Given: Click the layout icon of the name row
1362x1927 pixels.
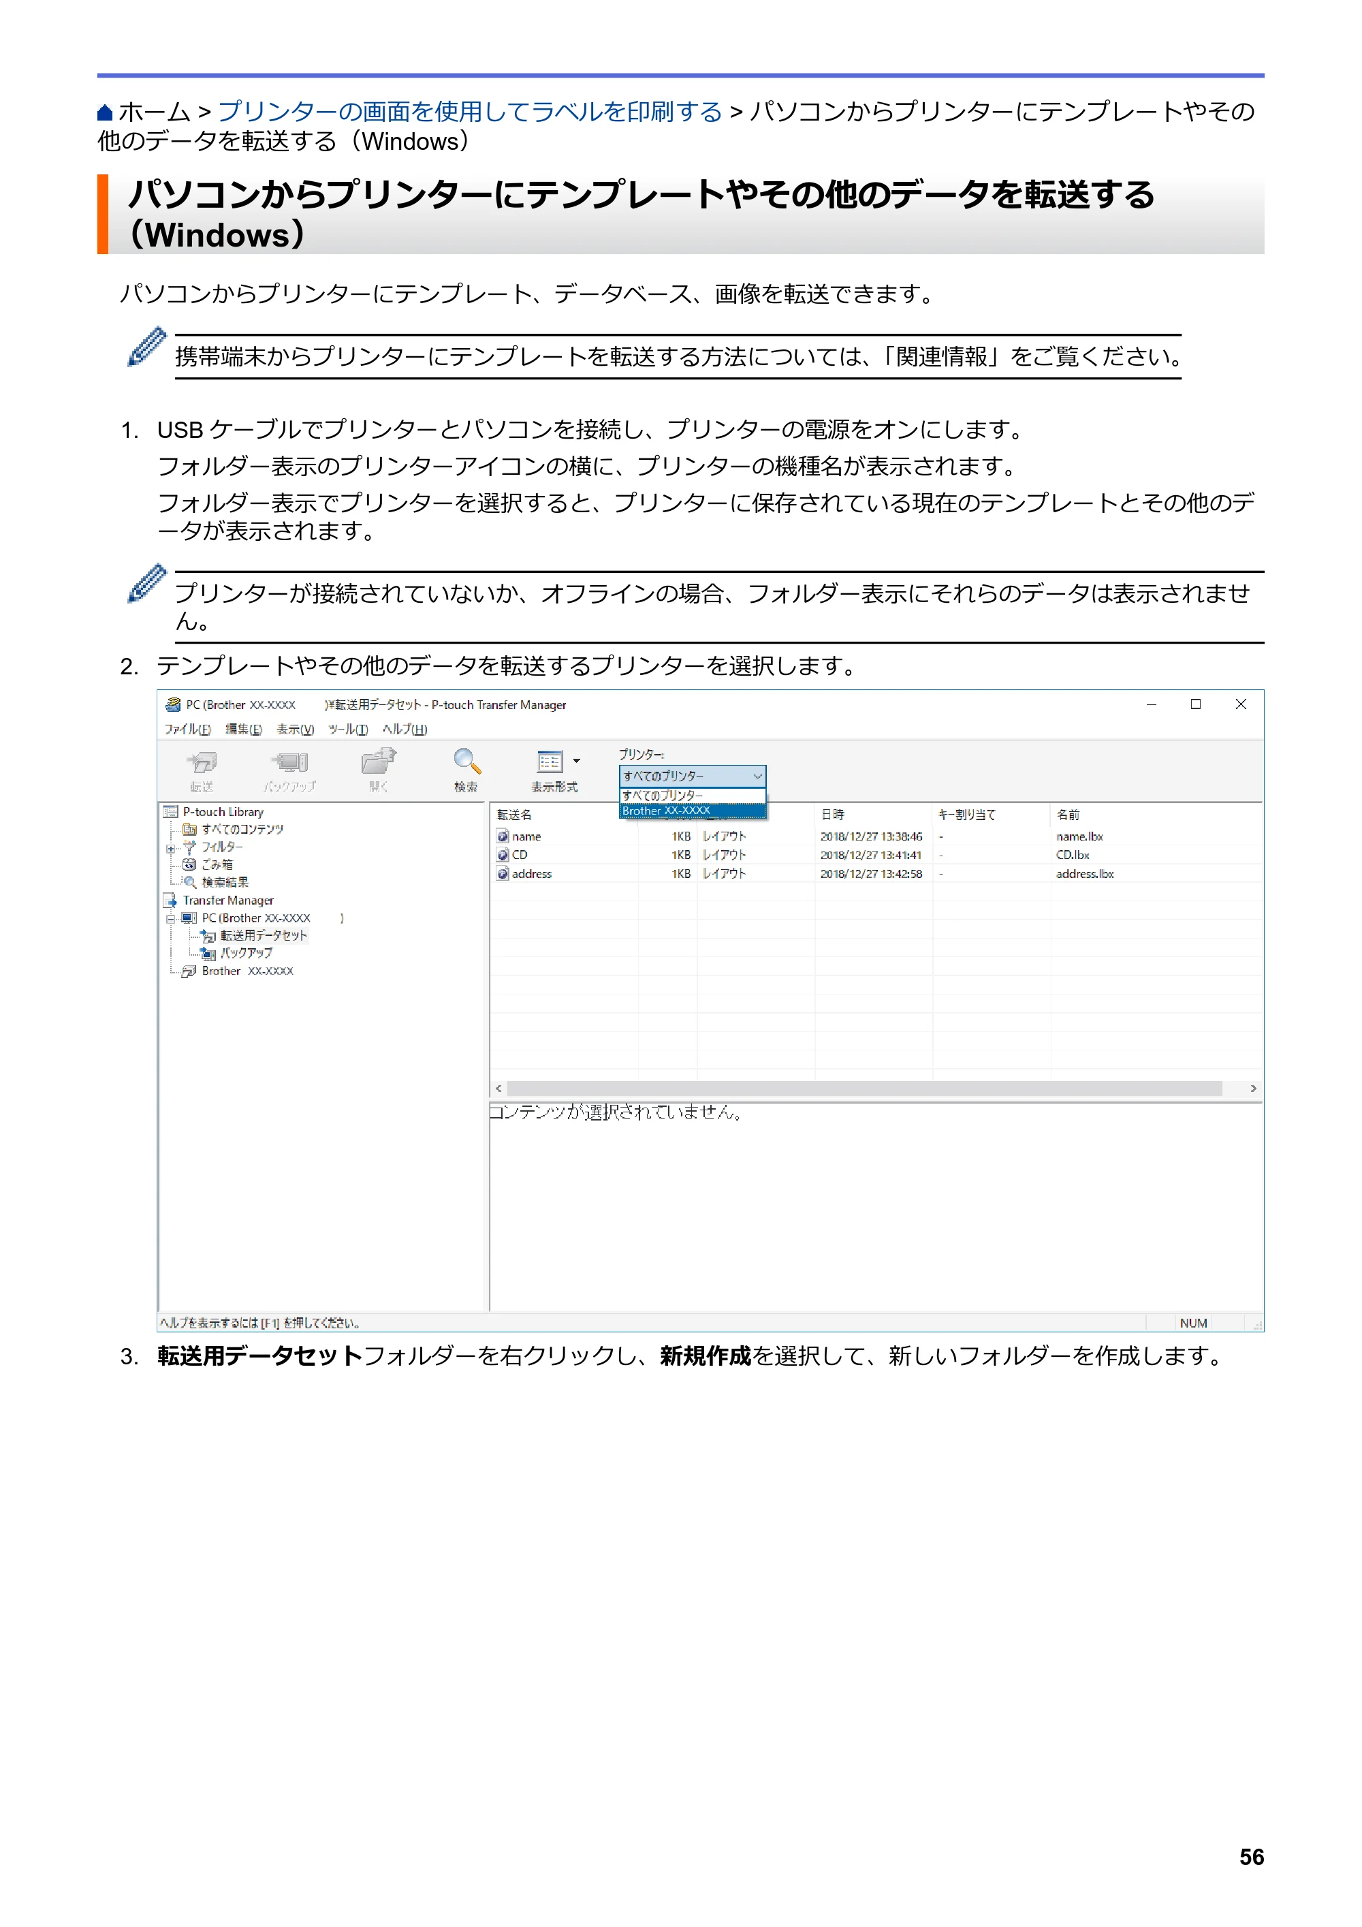Looking at the screenshot, I should coord(503,836).
